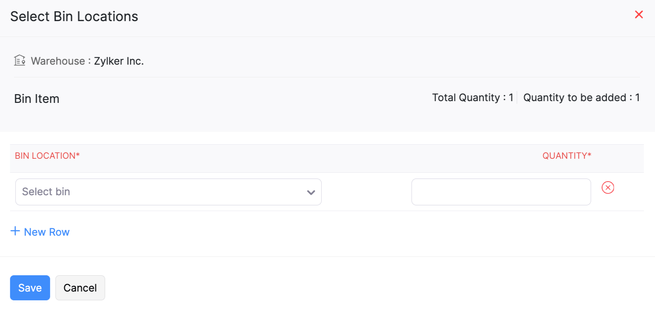Image resolution: width=655 pixels, height=310 pixels.
Task: Click the plus icon next to New Row
Action: (16, 231)
